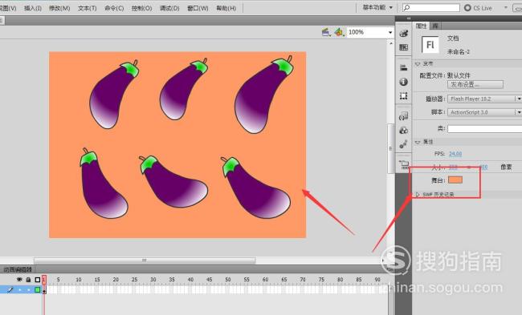The image size is (522, 315).
Task: Open the Flash Player 10.2 dropdown
Action: tap(484, 99)
